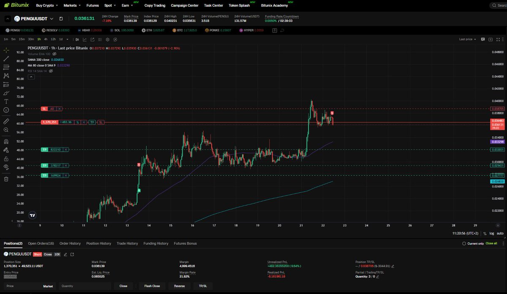Select the 1d timeframe
Screen dimensions: 507x294
[61, 39]
